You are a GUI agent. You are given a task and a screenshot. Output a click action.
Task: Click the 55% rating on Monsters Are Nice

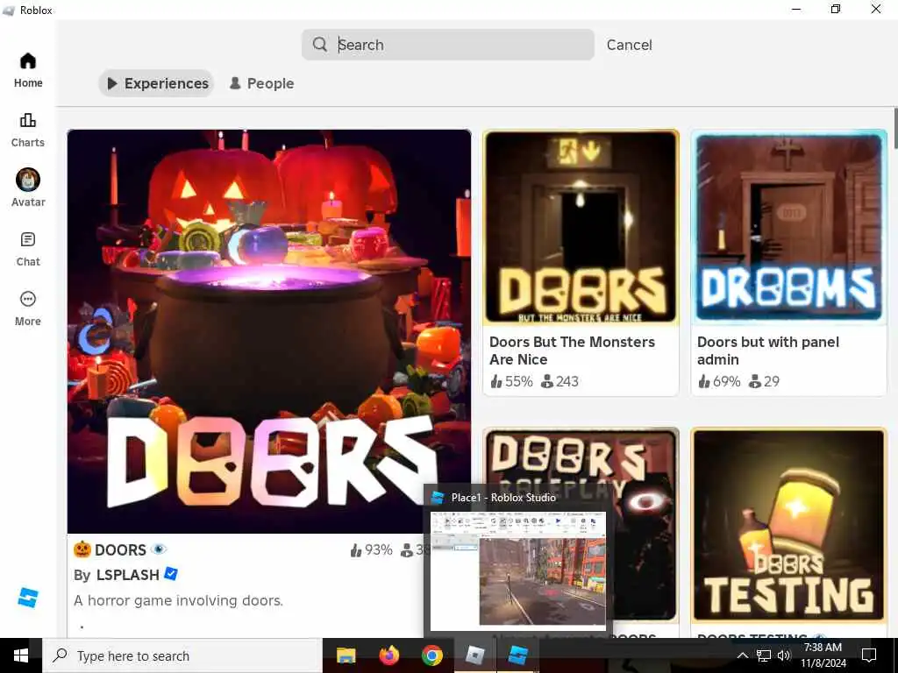[511, 381]
